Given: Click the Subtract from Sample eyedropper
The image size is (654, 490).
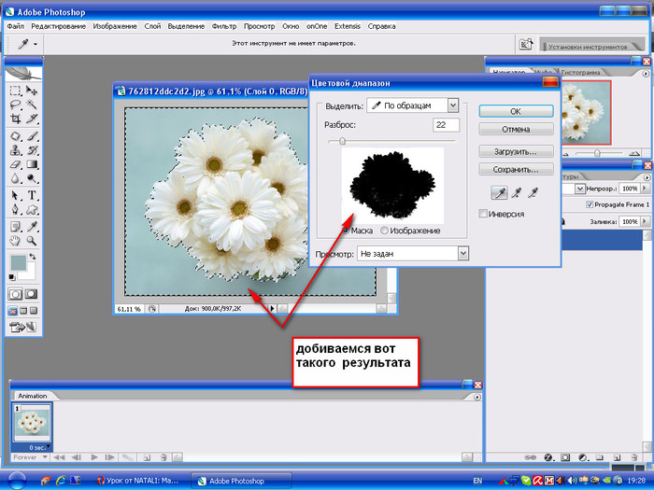Looking at the screenshot, I should (x=533, y=192).
